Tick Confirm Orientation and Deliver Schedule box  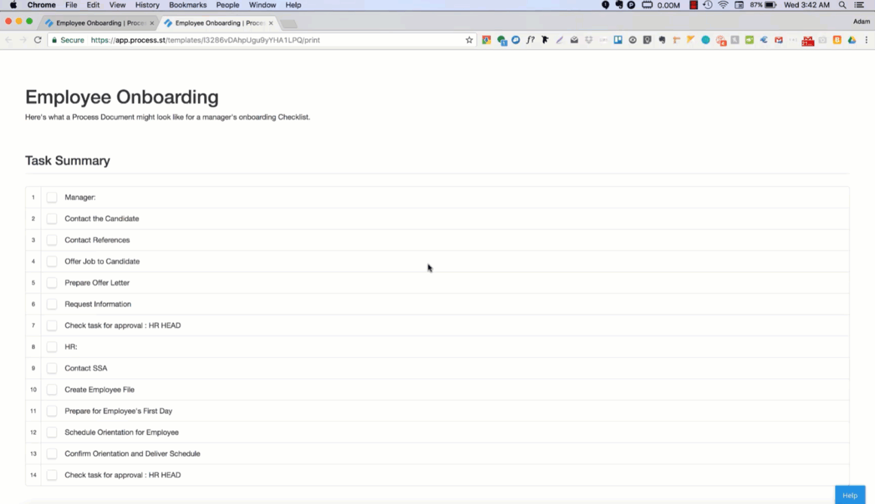52,454
